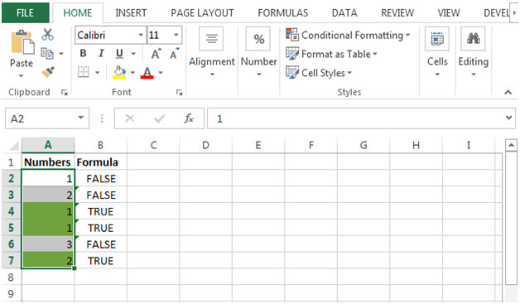520x304 pixels.
Task: Open the Editing binoculars group
Action: coord(474,52)
